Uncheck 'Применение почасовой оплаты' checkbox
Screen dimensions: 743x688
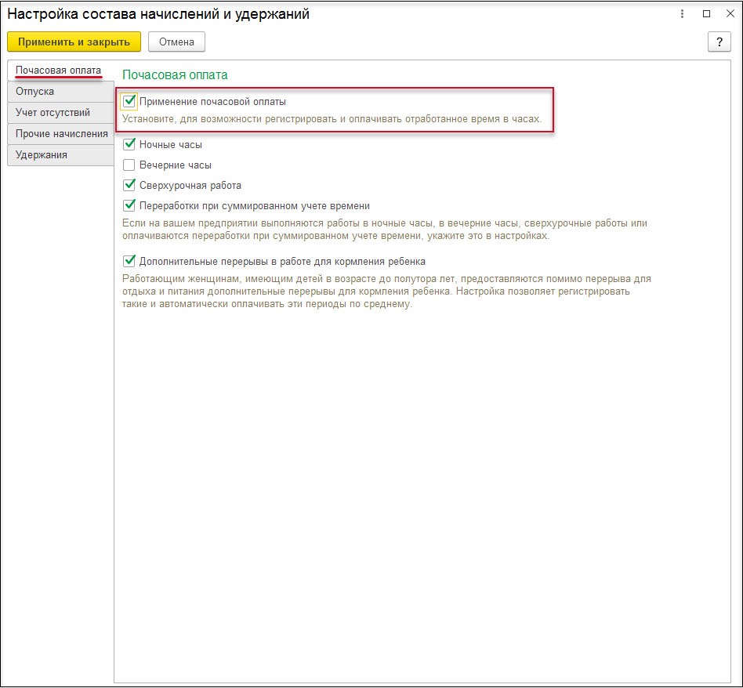[129, 101]
